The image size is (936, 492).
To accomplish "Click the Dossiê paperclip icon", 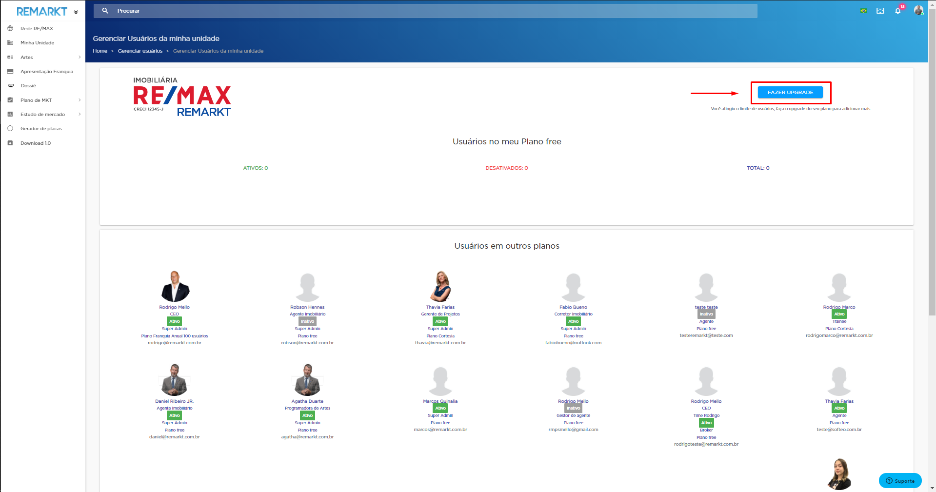I will [x=10, y=85].
